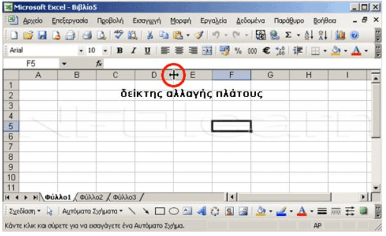The height and width of the screenshot is (236, 386).
Task: Click the Percent Style icon
Action: click(238, 50)
